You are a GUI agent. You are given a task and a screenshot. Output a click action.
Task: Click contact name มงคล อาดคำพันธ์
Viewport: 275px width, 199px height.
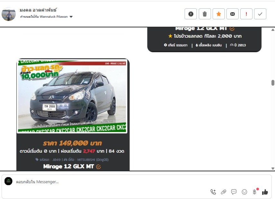click(x=38, y=10)
